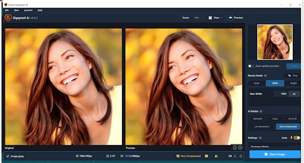The image size is (304, 163).
Task: Toggle the Auto settings switch
Action: point(297,138)
